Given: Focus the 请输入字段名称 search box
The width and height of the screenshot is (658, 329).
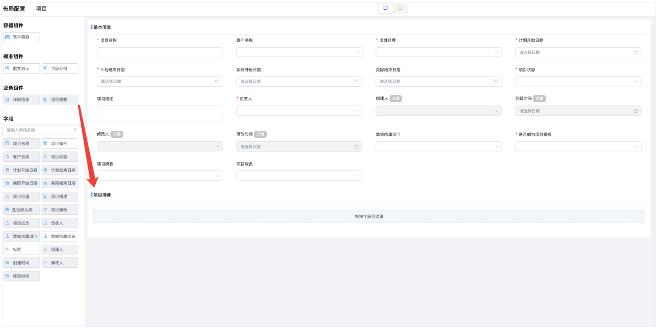Looking at the screenshot, I should [42, 130].
